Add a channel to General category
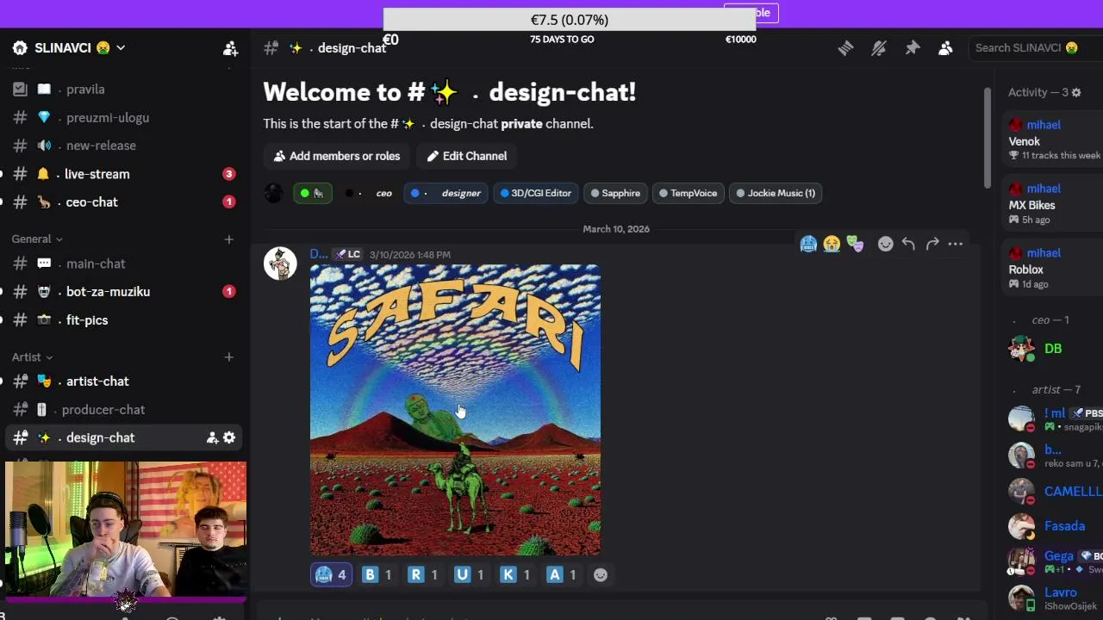The image size is (1103, 620). 228,239
